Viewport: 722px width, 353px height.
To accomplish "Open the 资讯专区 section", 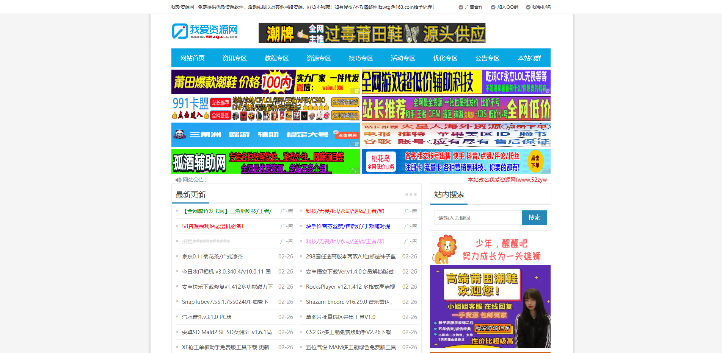I will tap(234, 58).
